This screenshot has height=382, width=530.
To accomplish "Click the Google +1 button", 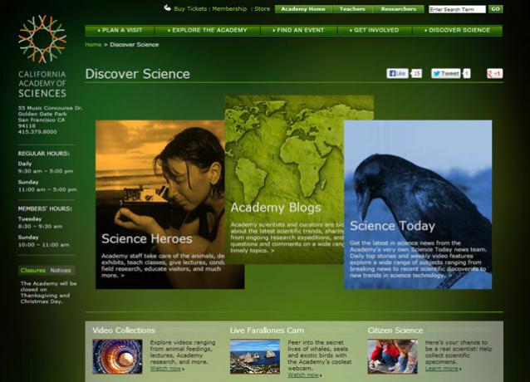I will point(495,73).
